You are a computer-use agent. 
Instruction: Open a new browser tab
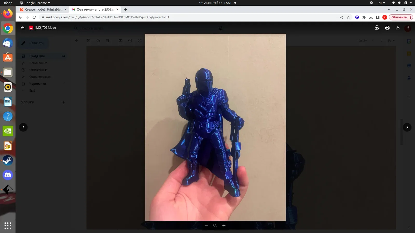(x=126, y=10)
